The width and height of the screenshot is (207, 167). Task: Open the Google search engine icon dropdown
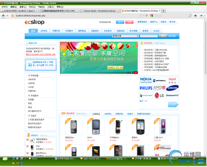(152, 16)
